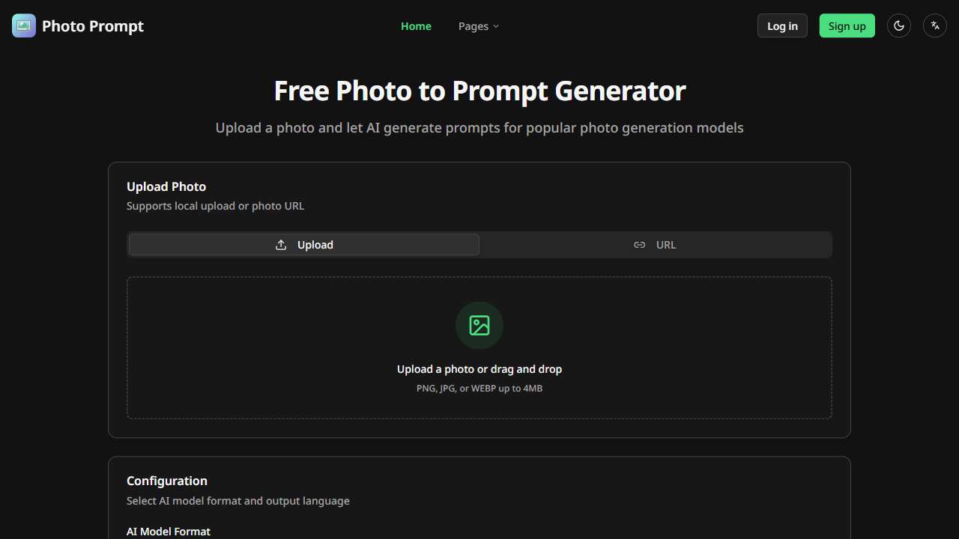Toggle the theme with the moon button
This screenshot has width=959, height=539.
coord(898,25)
